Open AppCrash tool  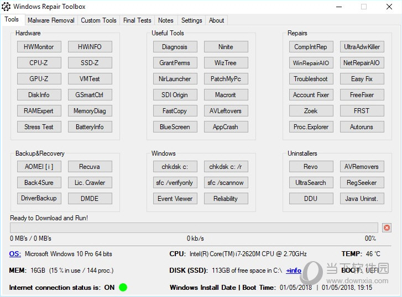click(x=226, y=127)
